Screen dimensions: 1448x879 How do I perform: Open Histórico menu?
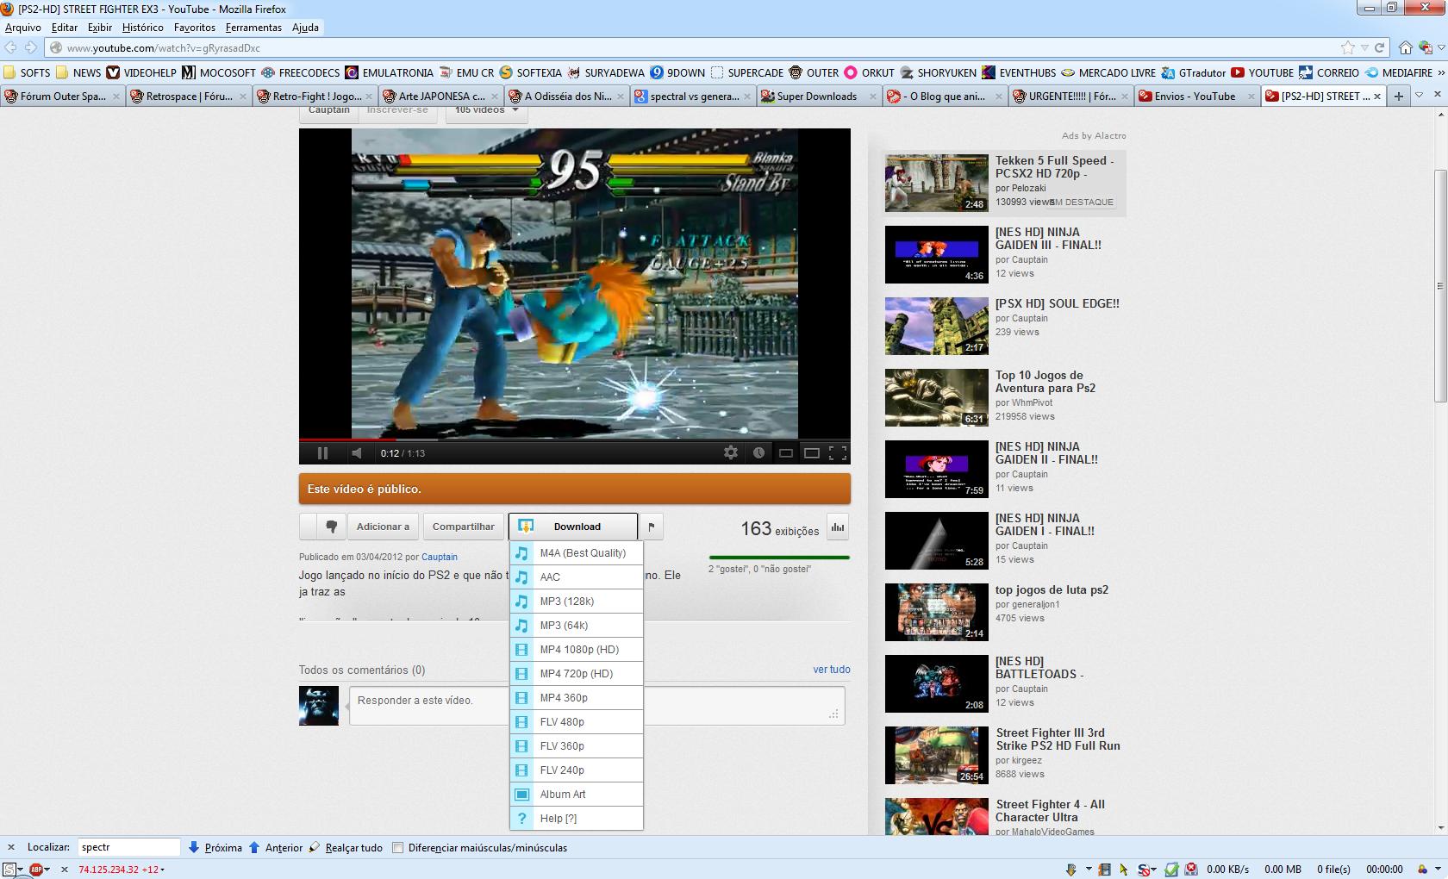point(142,28)
